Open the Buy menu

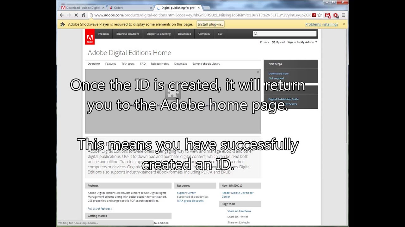pos(220,34)
